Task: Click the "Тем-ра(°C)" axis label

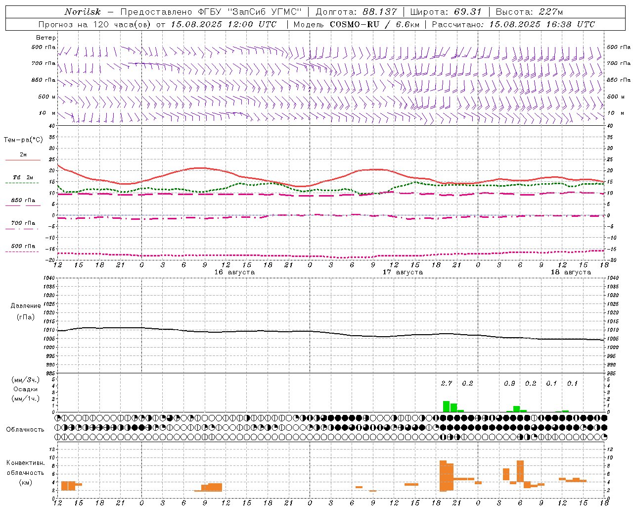Action: pyautogui.click(x=23, y=140)
